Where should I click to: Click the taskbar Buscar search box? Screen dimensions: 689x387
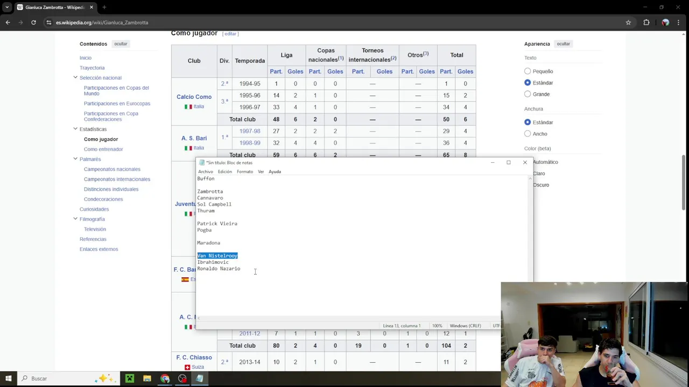click(68, 378)
